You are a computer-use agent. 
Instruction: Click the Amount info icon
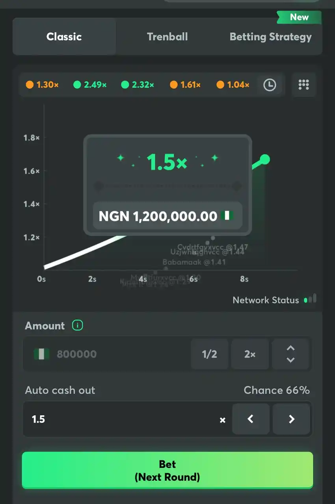tap(78, 325)
